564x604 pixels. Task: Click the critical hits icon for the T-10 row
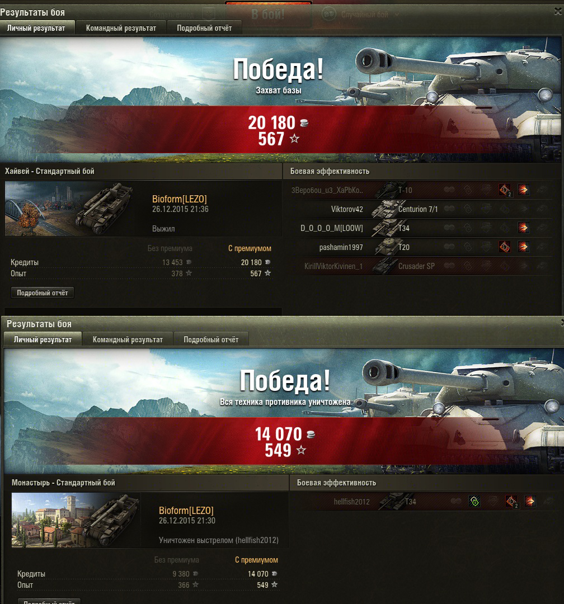(x=505, y=190)
